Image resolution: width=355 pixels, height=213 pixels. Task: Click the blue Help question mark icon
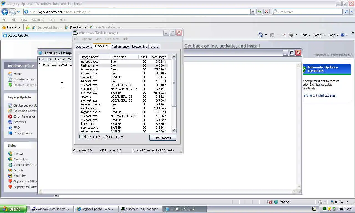point(343,35)
